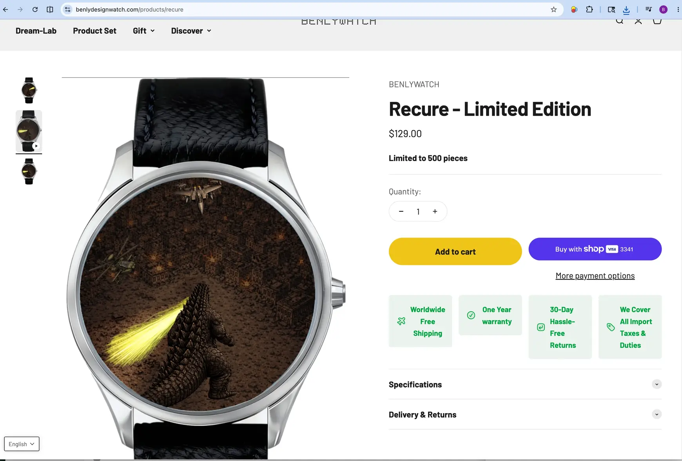Image resolution: width=682 pixels, height=461 pixels.
Task: Select the video watch thumbnail
Action: click(x=29, y=131)
